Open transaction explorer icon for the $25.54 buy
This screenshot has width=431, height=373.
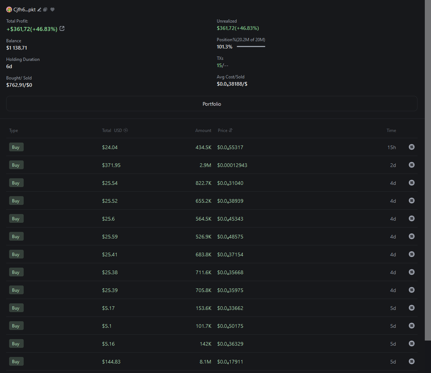[x=411, y=183]
